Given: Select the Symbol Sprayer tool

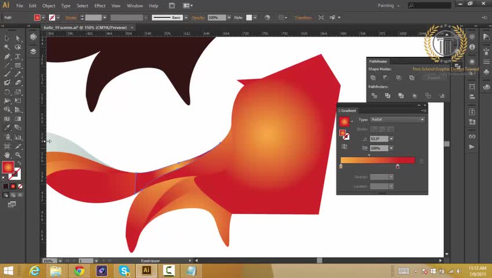Looking at the screenshot, I should point(7,137).
